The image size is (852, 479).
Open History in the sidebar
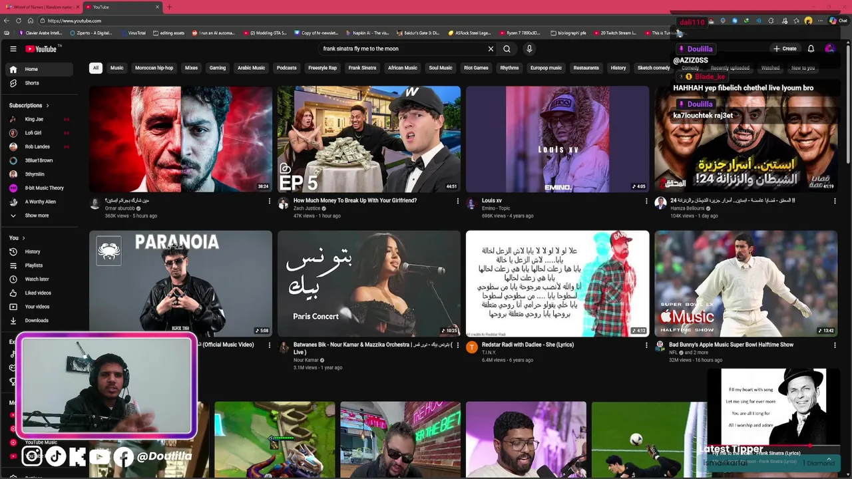[x=40, y=251]
